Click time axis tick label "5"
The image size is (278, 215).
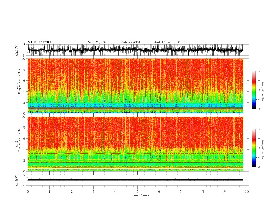[137, 191]
